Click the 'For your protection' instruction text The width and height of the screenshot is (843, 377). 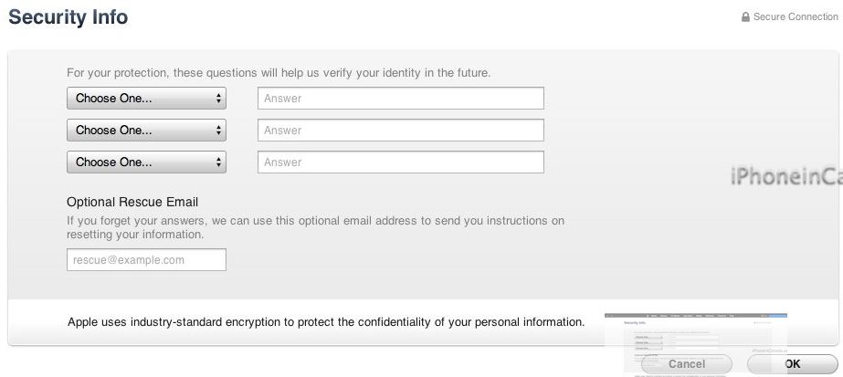(279, 72)
